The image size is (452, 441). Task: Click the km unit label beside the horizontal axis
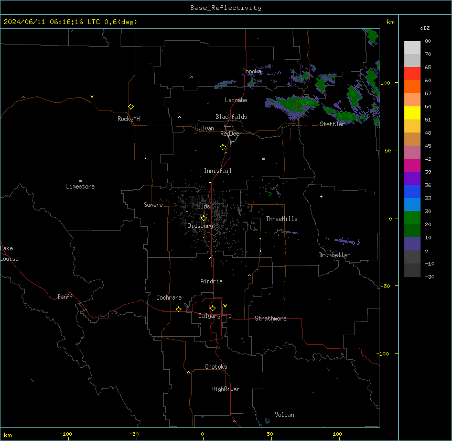point(8,435)
